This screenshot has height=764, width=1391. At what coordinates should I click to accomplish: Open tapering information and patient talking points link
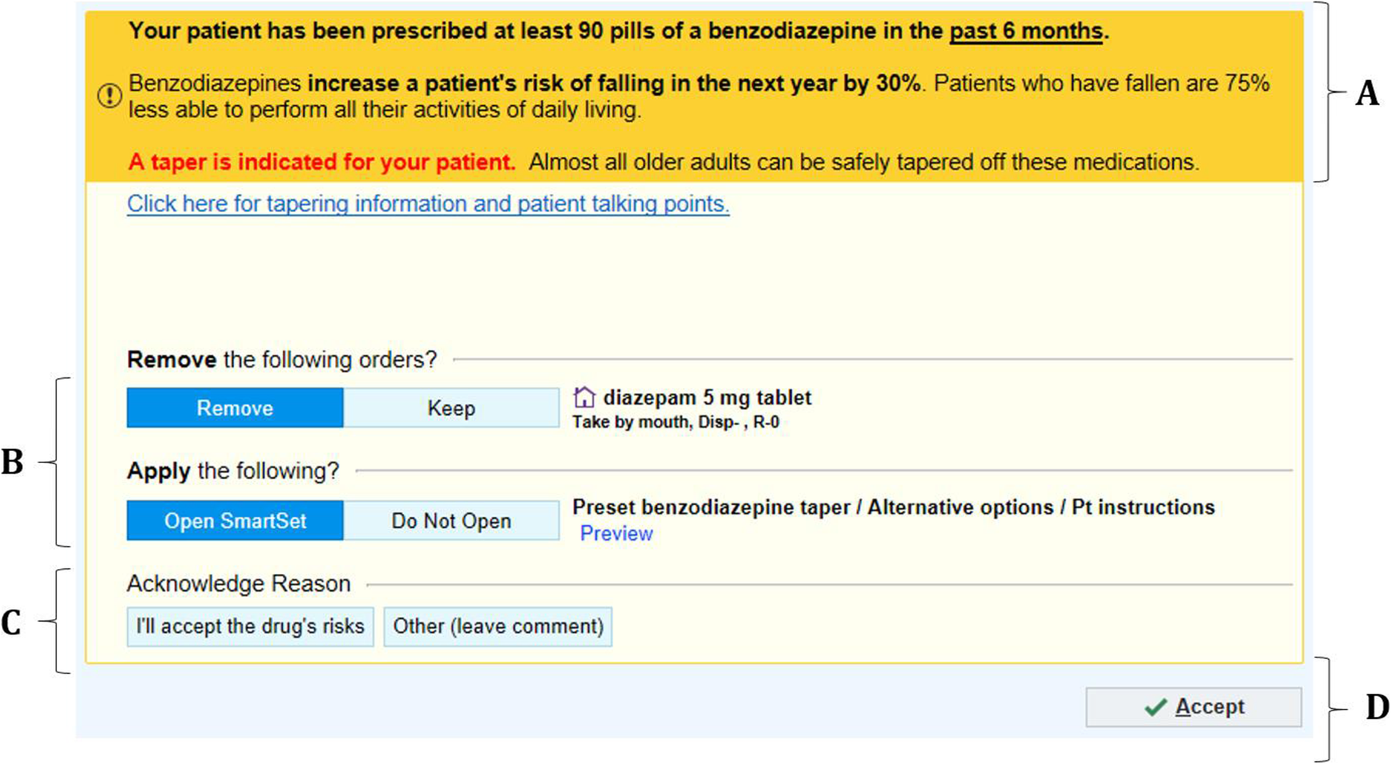427,204
